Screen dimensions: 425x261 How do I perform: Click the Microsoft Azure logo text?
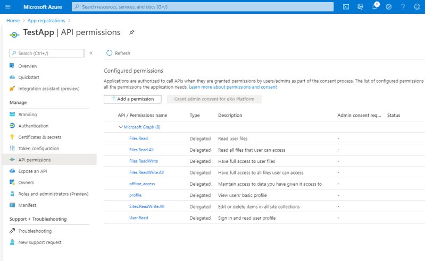pyautogui.click(x=43, y=7)
